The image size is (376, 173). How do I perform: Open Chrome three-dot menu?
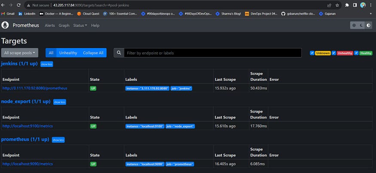pos(371,5)
